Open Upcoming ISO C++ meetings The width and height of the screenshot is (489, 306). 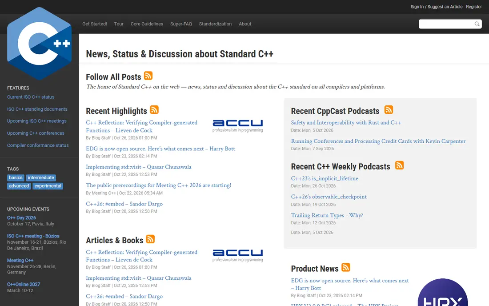point(37,121)
